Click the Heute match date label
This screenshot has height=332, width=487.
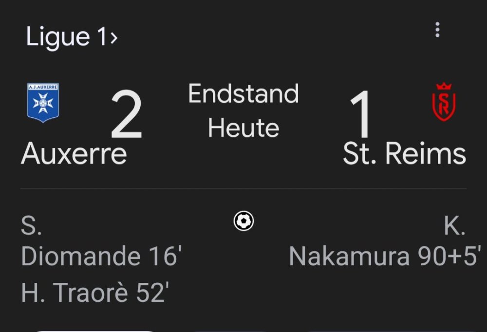pos(243,128)
